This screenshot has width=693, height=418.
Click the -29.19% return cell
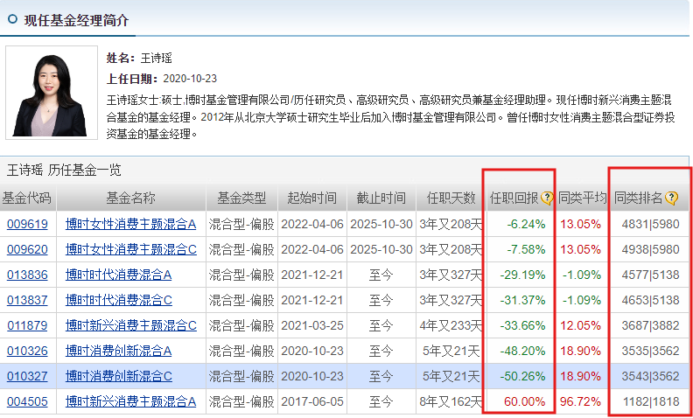point(523,275)
